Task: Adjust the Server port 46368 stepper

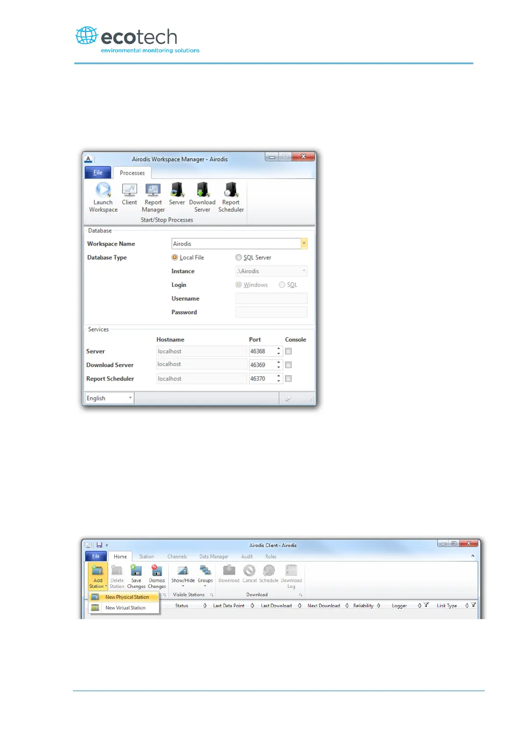Action: click(279, 351)
